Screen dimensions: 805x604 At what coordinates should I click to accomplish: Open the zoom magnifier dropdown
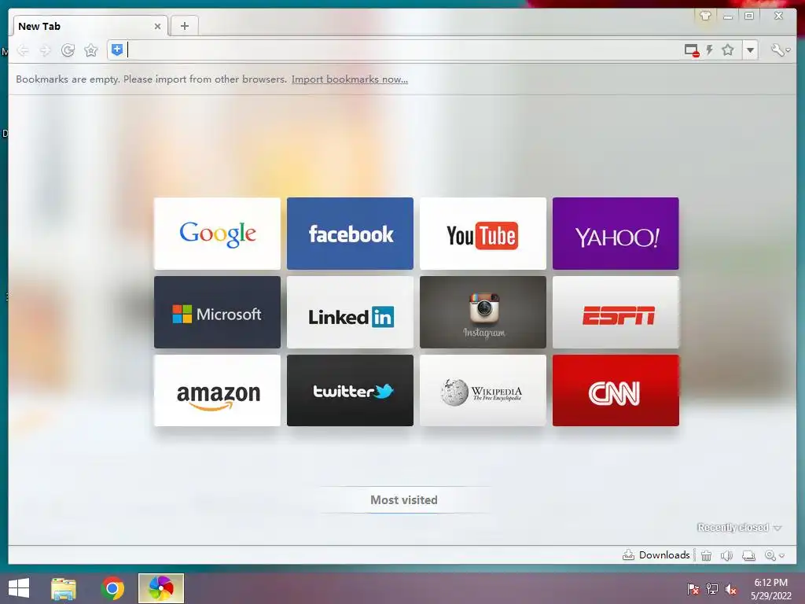point(774,555)
